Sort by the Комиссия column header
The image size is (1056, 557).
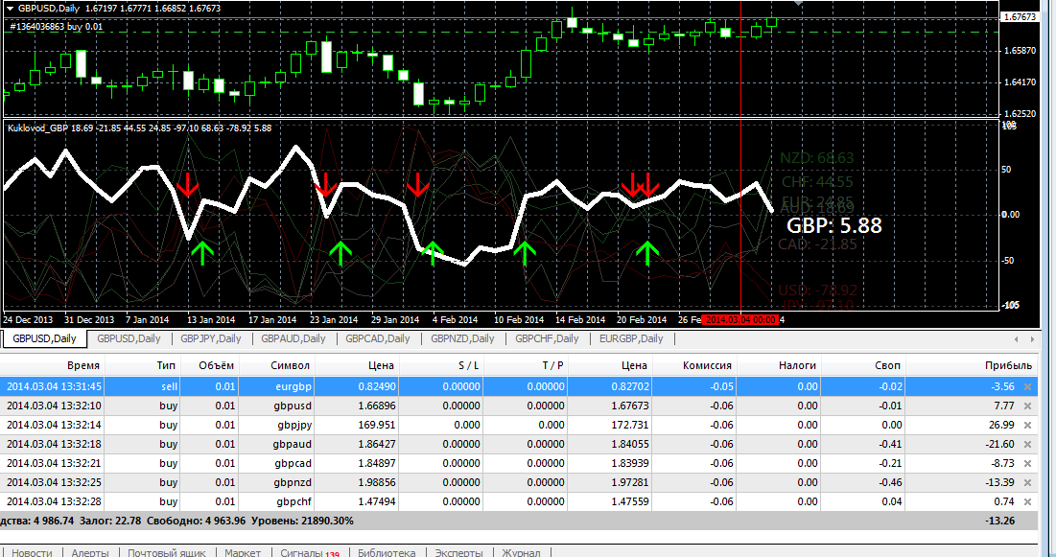(x=707, y=365)
